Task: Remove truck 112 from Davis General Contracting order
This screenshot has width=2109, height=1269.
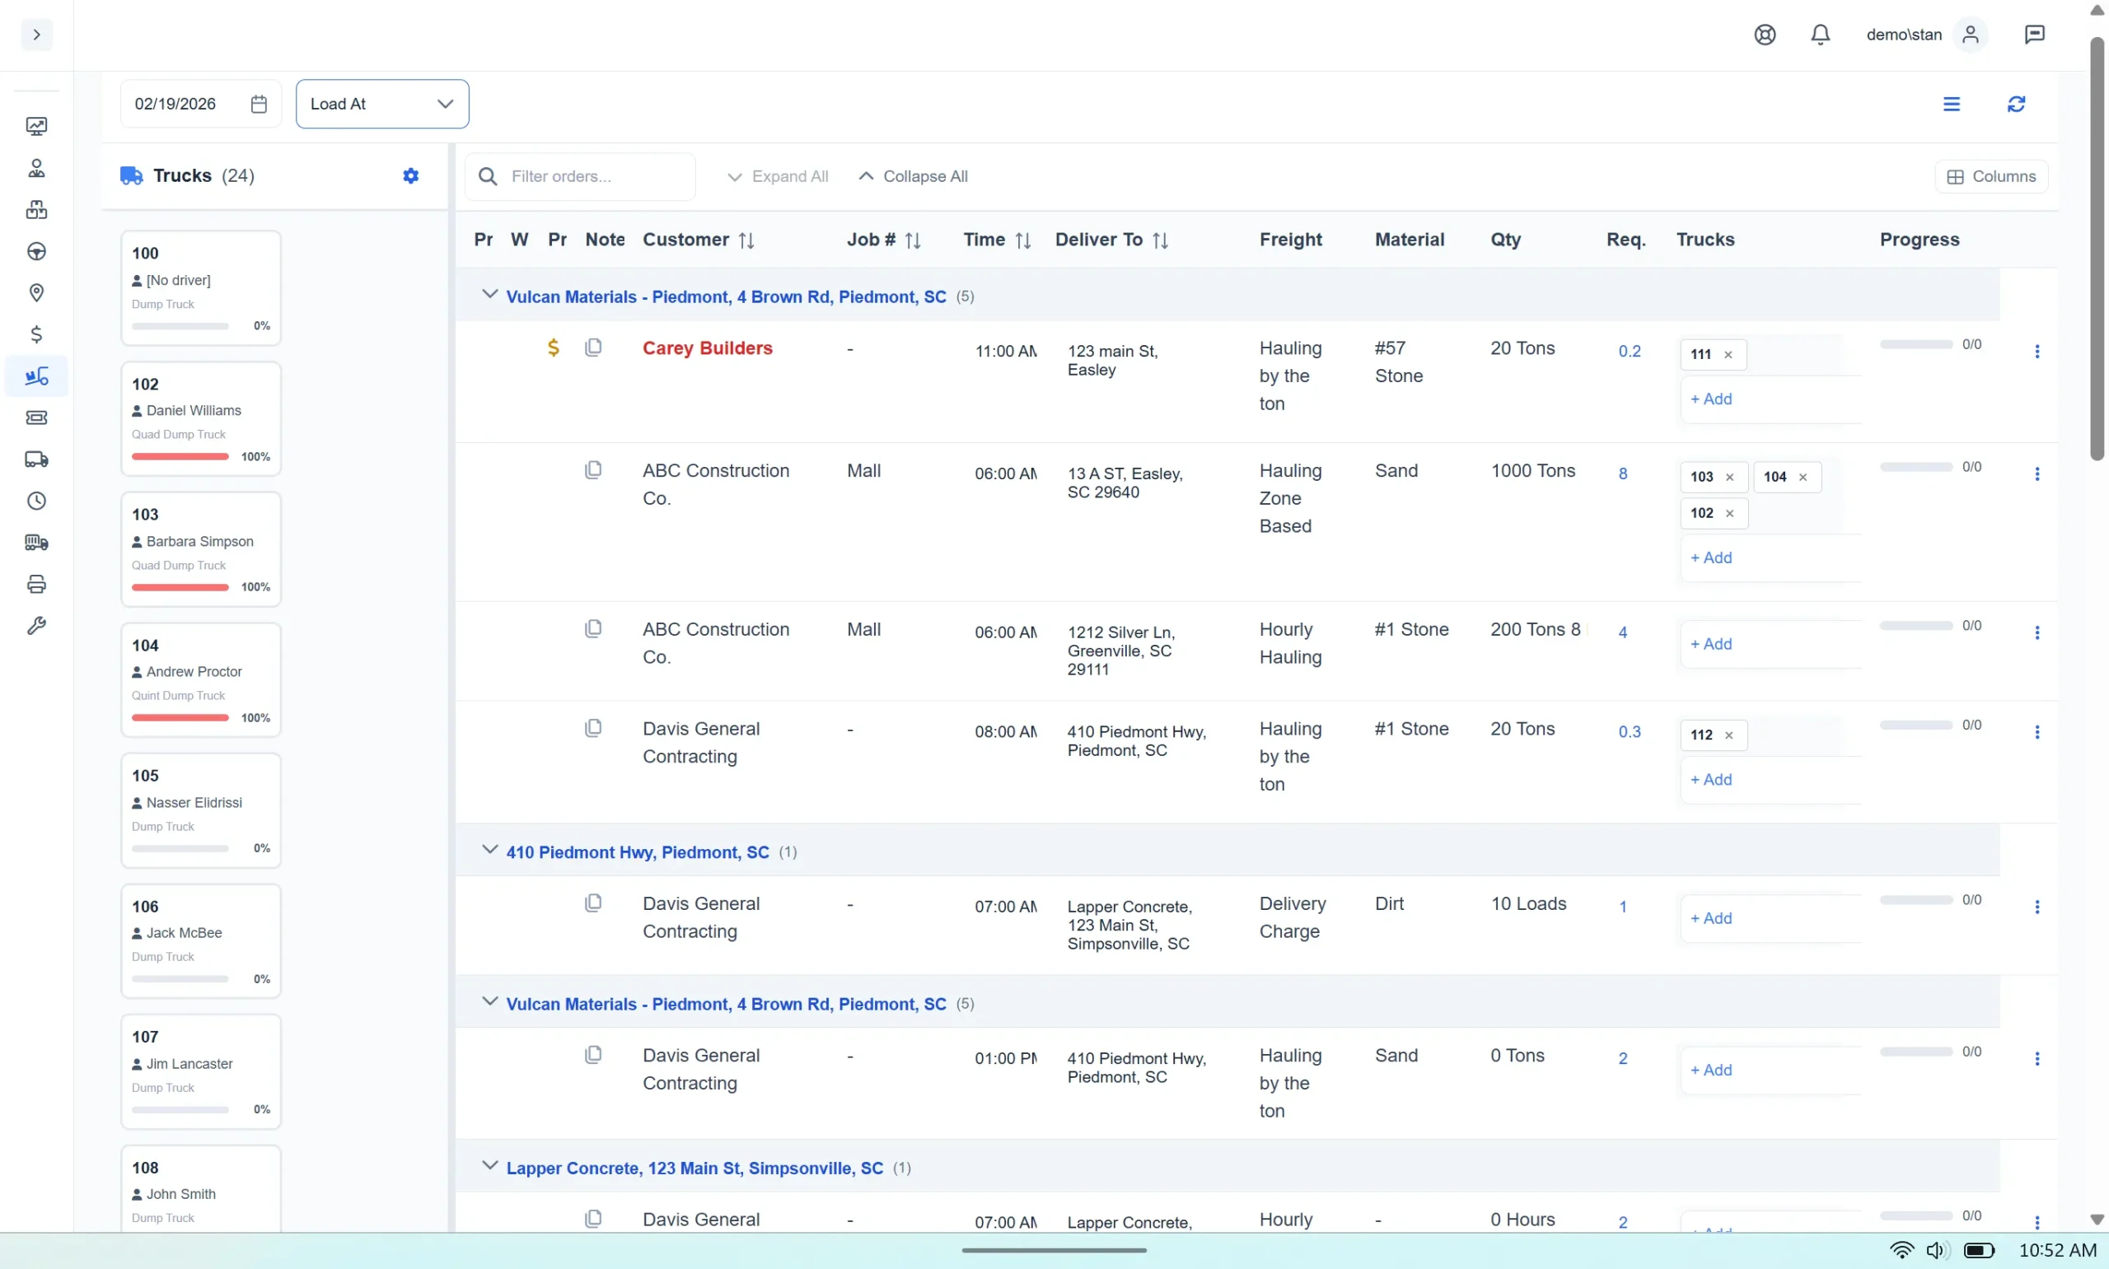Action: pos(1728,735)
